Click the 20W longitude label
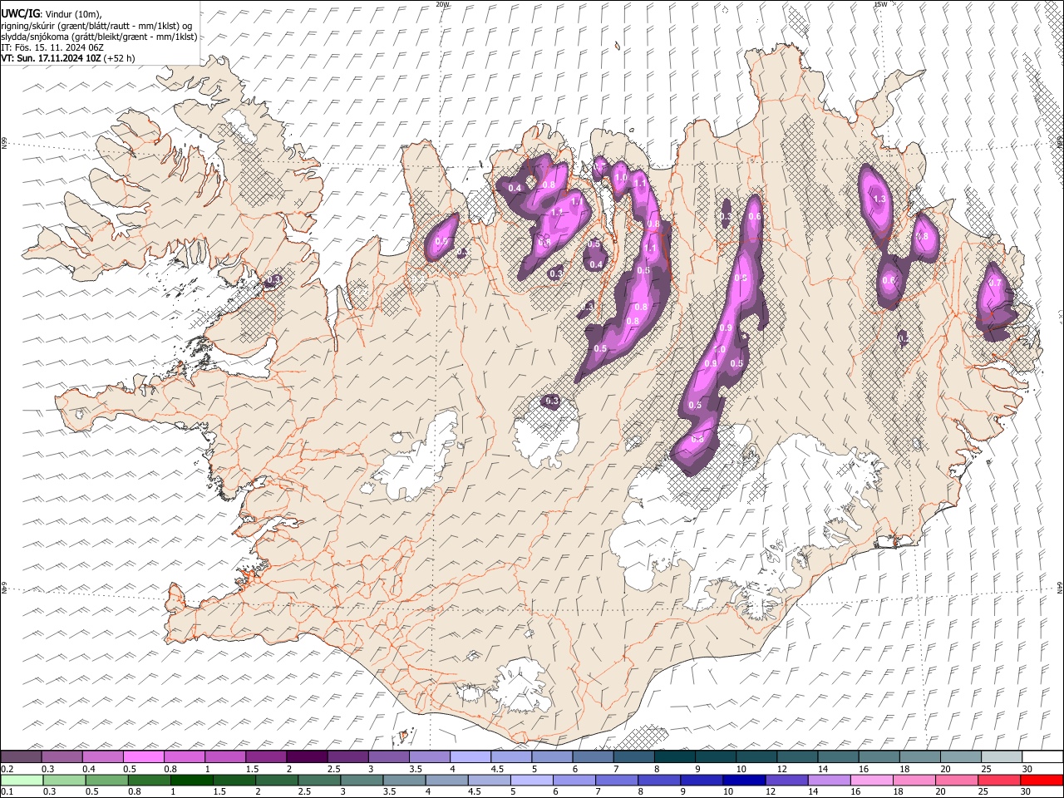1064x798 pixels. pyautogui.click(x=442, y=4)
